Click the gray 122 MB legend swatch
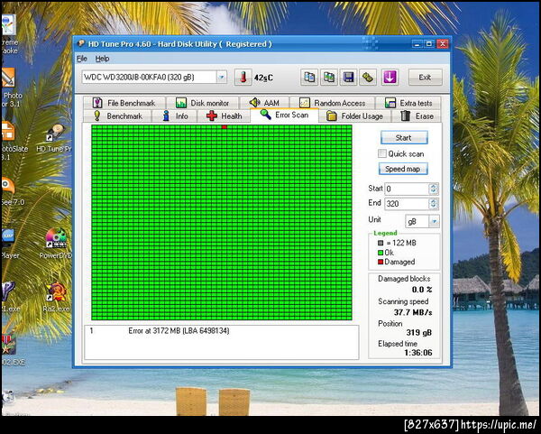Viewport: 541px width, 434px height. (x=381, y=243)
